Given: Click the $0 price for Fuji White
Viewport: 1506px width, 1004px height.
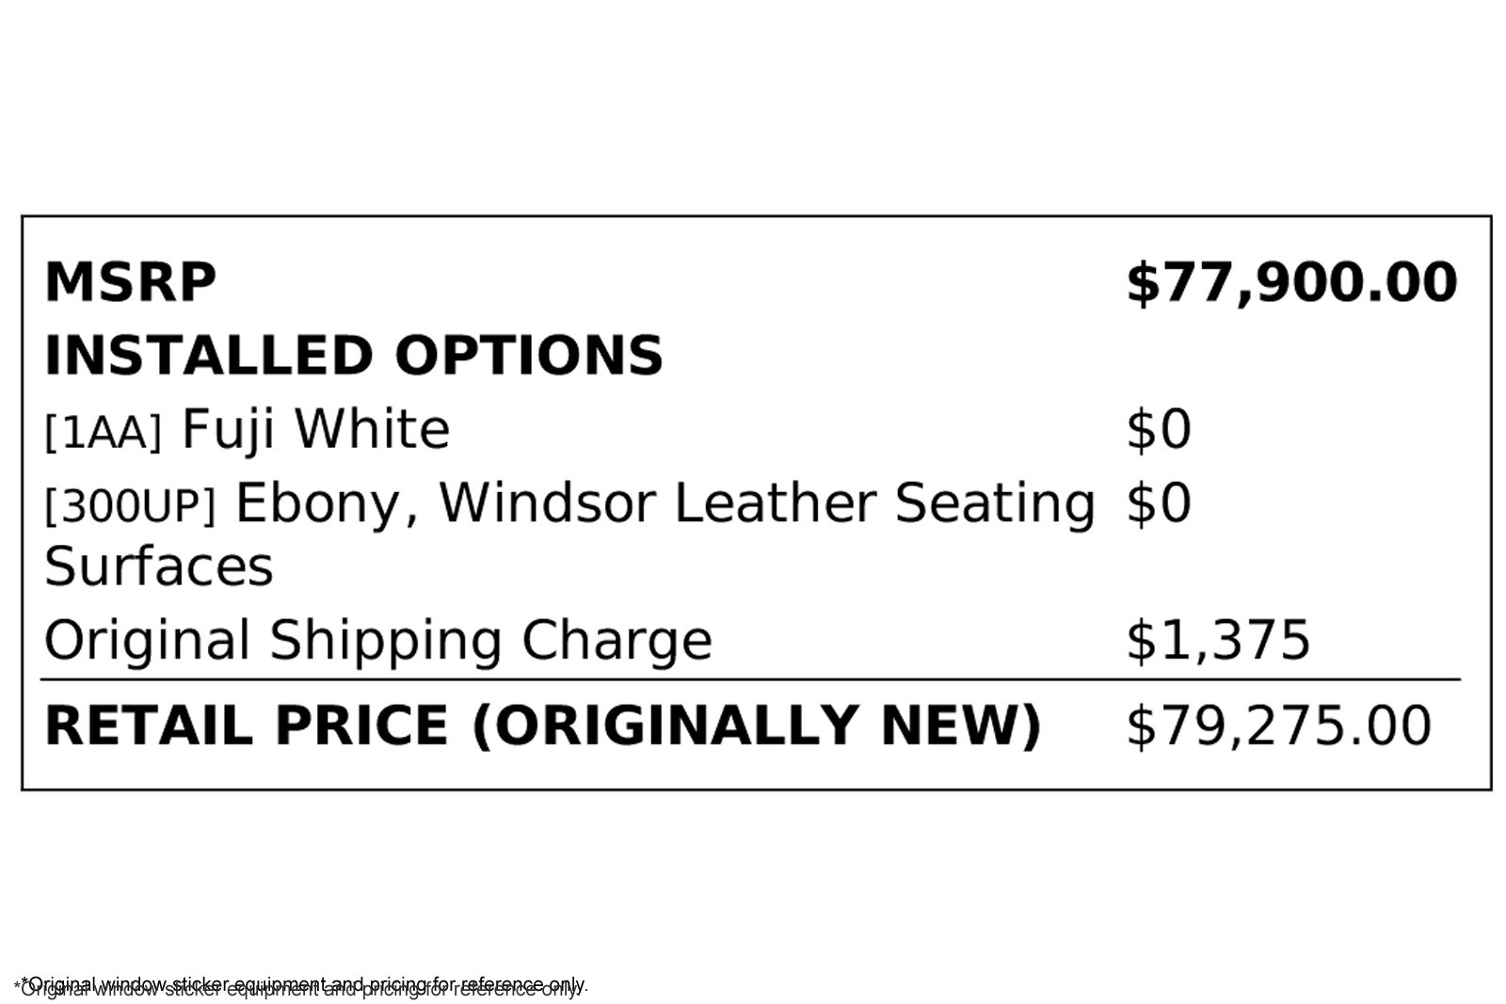Looking at the screenshot, I should coord(1159,429).
